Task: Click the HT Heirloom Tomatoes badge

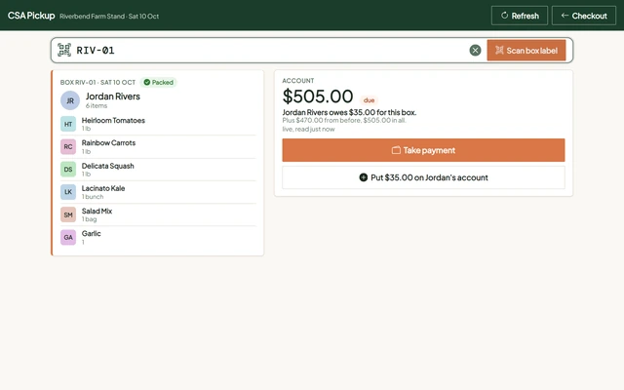Action: 68,124
